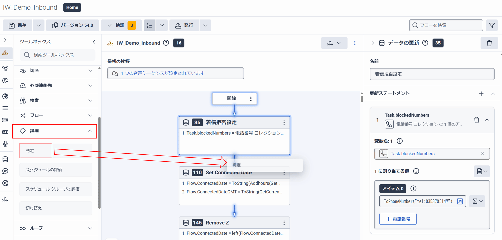Expand the left navigation rail chevron

pos(5,40)
